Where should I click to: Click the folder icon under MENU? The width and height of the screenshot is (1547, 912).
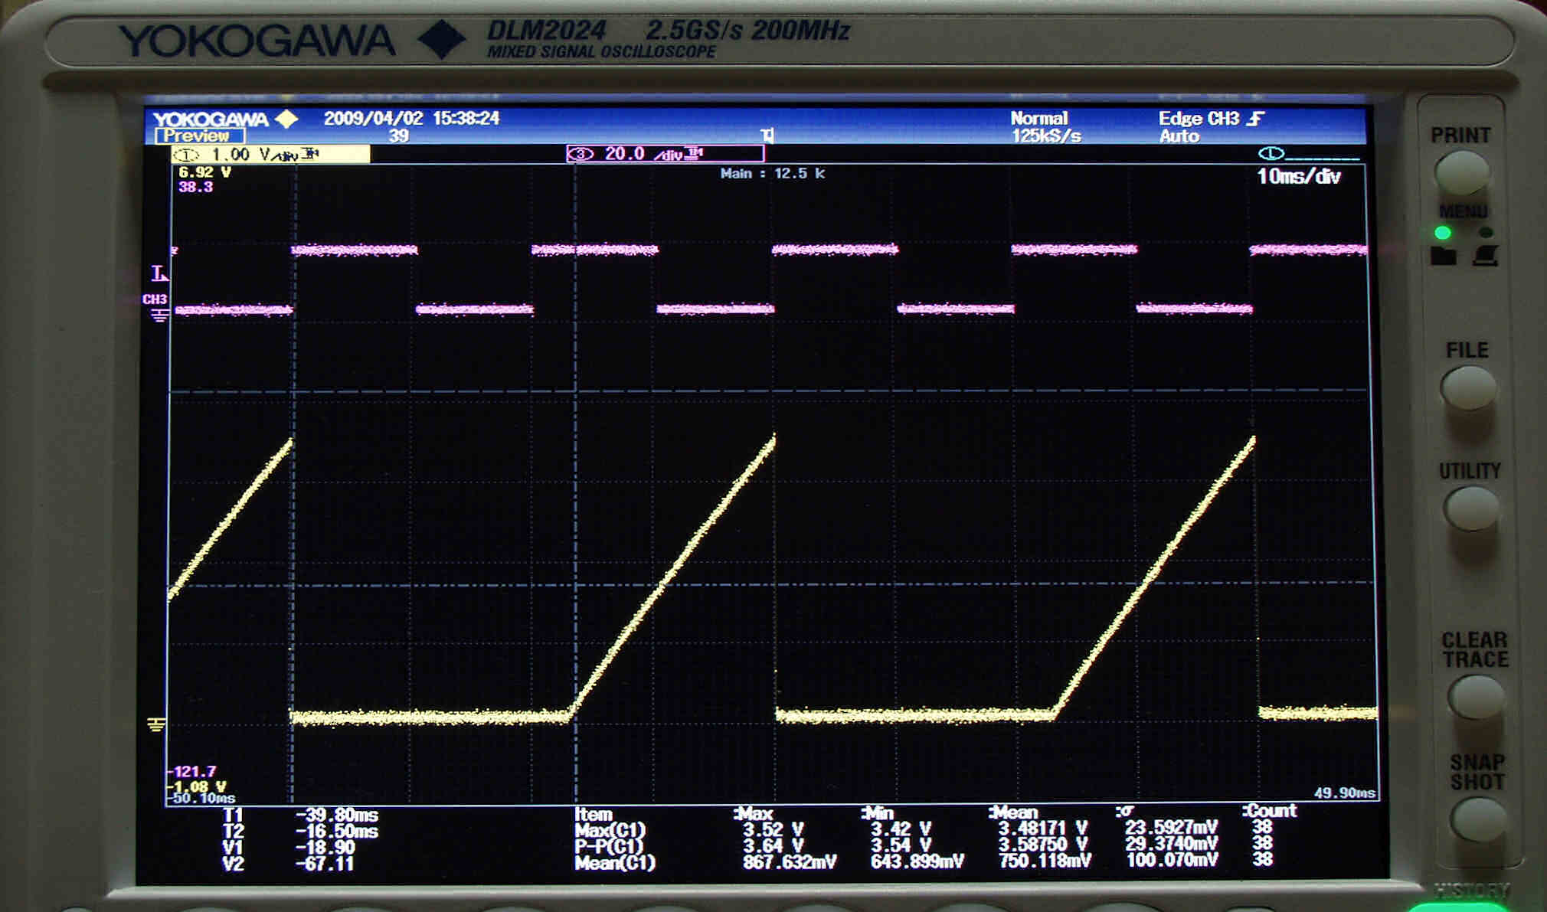click(1443, 256)
